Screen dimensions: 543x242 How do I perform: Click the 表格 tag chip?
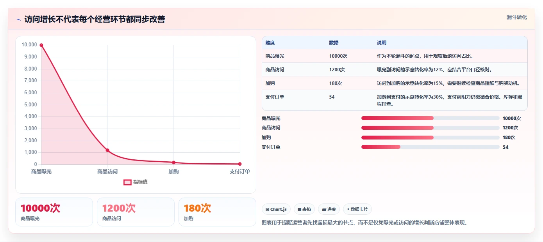point(304,209)
